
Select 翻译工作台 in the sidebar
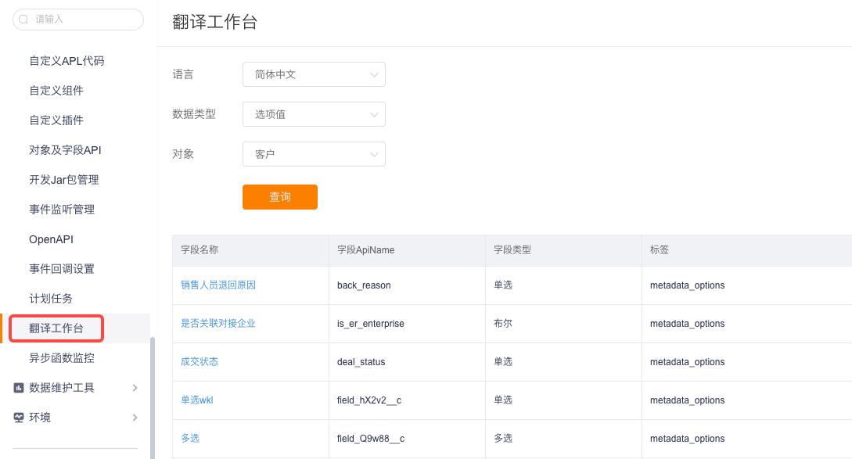(56, 328)
